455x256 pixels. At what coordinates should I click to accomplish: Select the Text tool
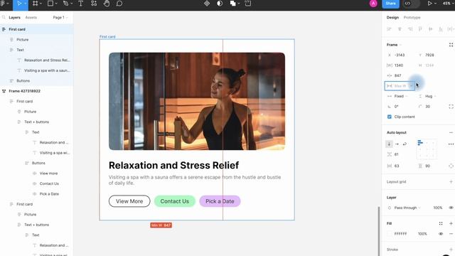pos(80,4)
